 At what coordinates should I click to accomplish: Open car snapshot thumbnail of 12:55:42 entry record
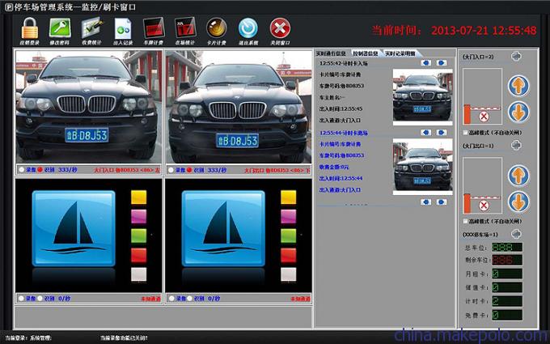[423, 96]
